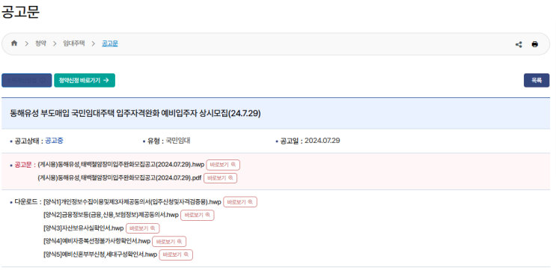This screenshot has width=556, height=271.
Task: Open 임대주택 breadcrumb link
Action: [x=74, y=43]
